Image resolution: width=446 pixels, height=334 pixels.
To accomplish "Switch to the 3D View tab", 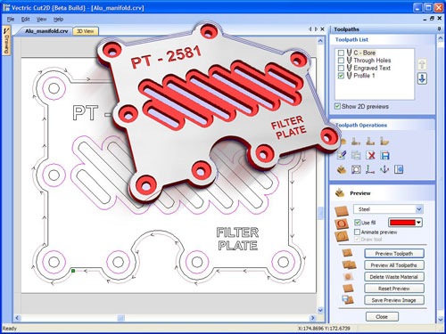I will click(x=86, y=31).
